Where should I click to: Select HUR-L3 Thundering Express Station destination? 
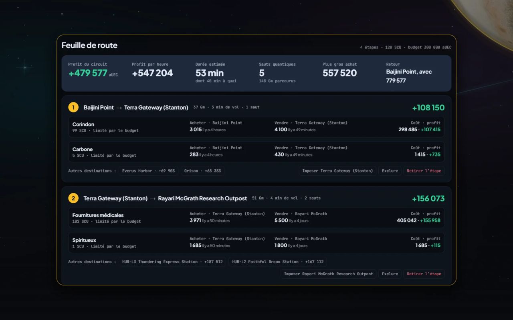pyautogui.click(x=172, y=262)
